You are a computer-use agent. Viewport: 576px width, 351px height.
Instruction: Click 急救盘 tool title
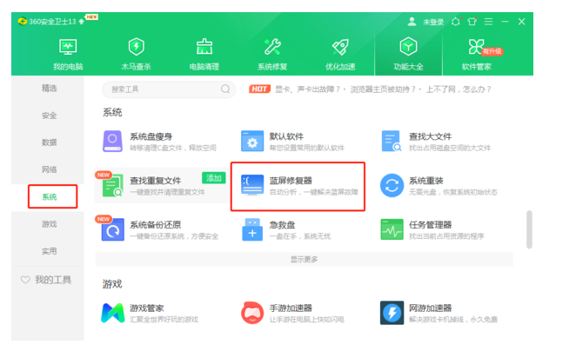[282, 225]
